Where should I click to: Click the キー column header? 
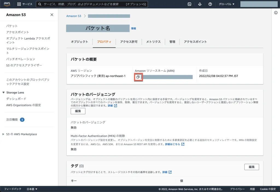(74, 181)
